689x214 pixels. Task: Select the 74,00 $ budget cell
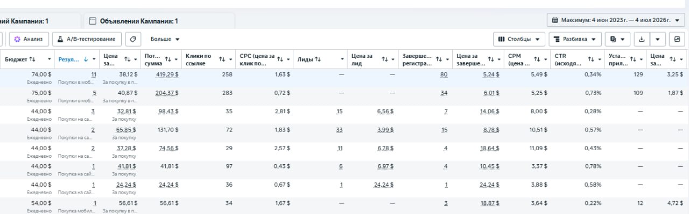pos(41,75)
